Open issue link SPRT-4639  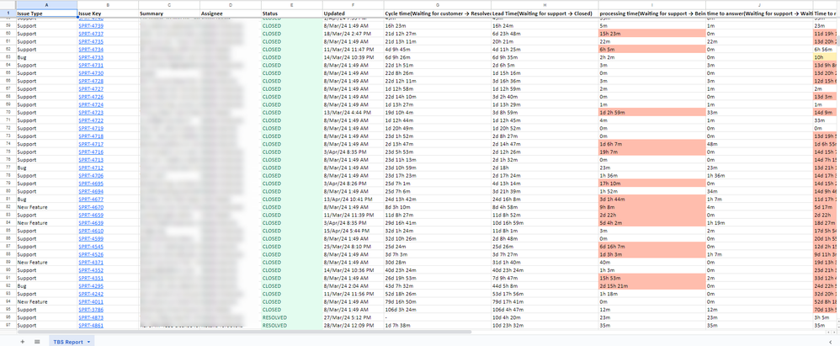click(91, 223)
